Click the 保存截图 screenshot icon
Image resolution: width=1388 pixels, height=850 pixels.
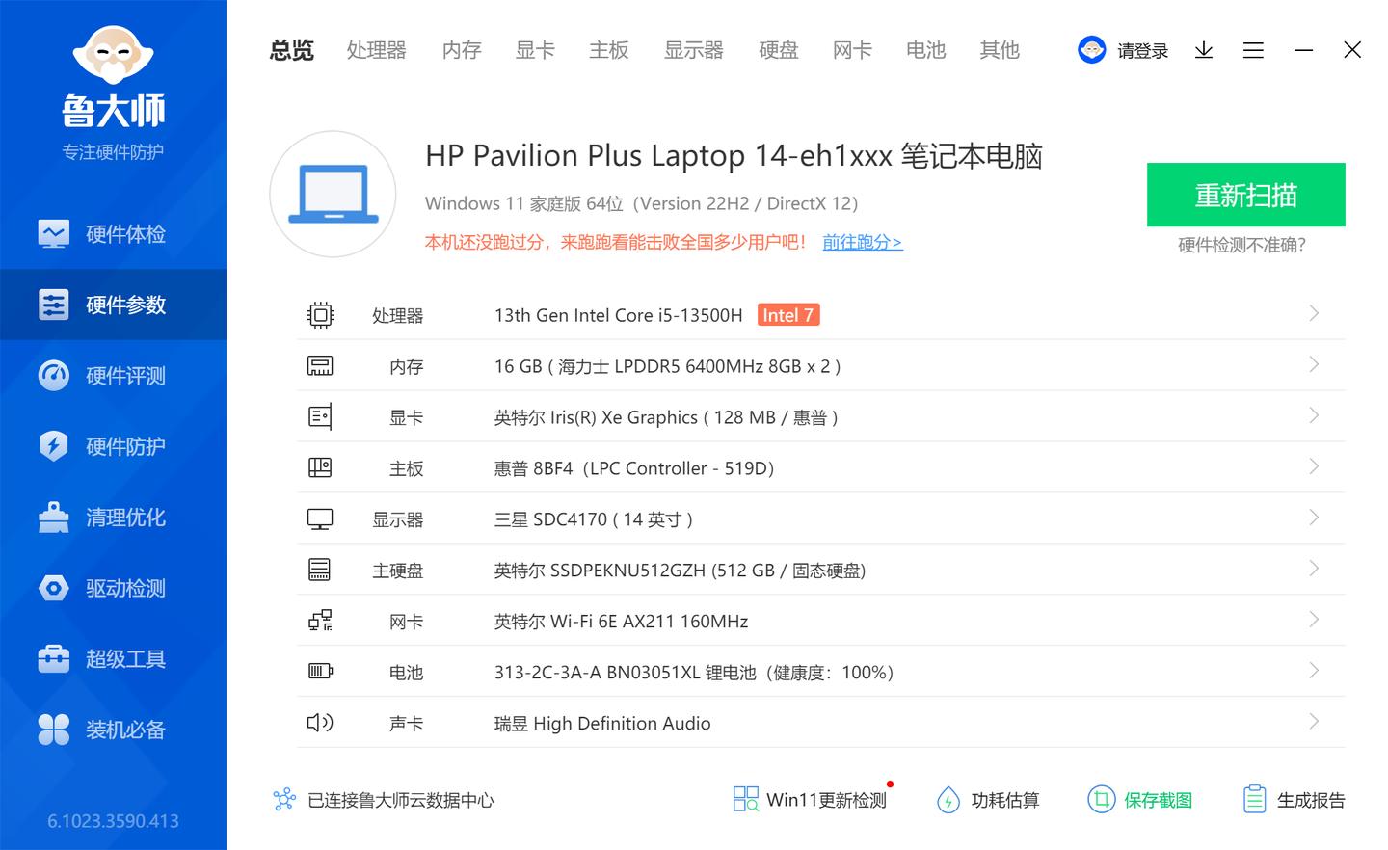coord(1140,799)
